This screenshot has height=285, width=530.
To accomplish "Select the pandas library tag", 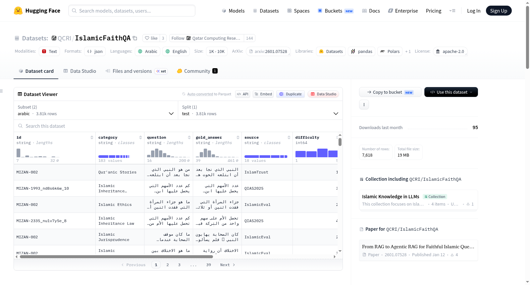I will click(362, 51).
